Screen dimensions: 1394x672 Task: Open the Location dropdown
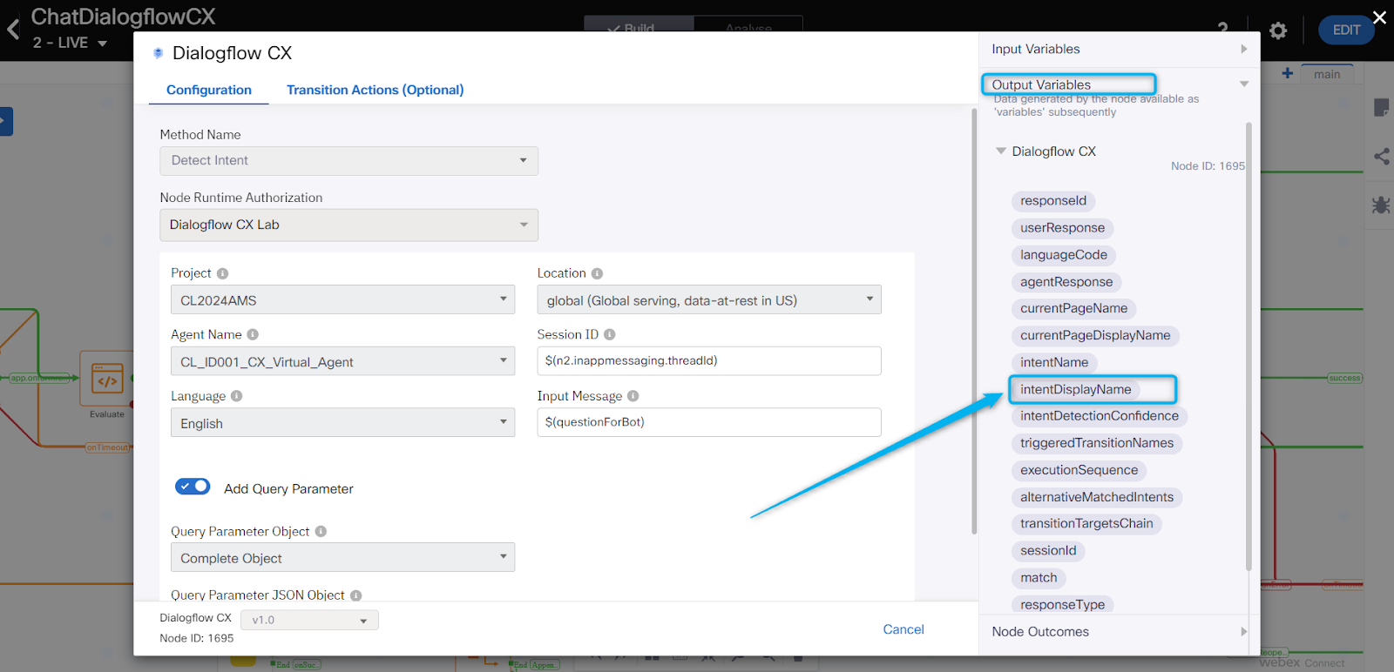[709, 299]
